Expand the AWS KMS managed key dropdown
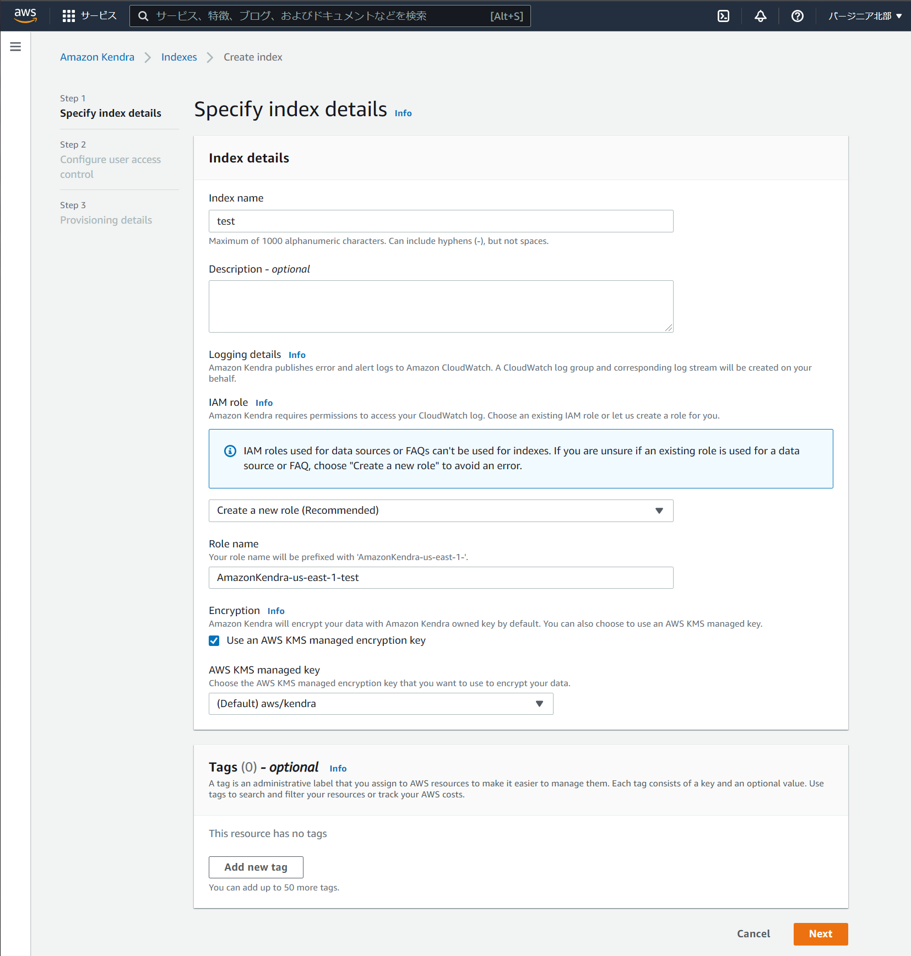The width and height of the screenshot is (911, 956). pyautogui.click(x=381, y=704)
